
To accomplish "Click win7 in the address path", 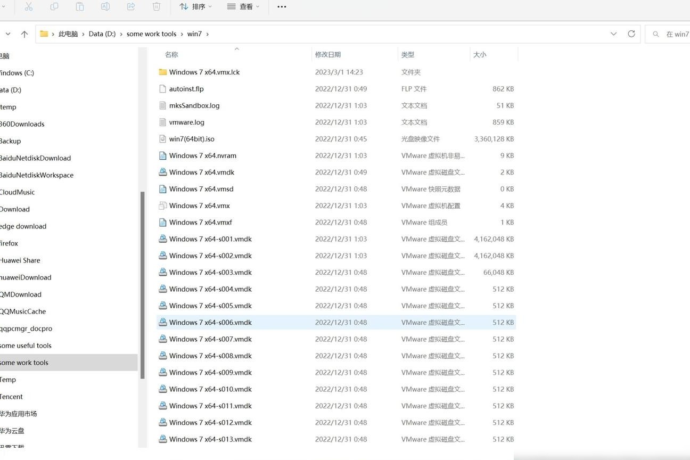I will point(194,34).
